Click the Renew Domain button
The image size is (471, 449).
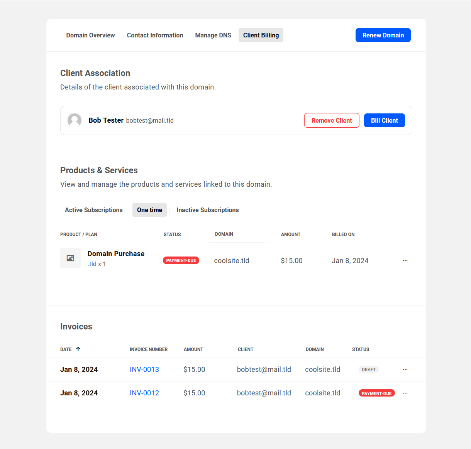point(383,35)
